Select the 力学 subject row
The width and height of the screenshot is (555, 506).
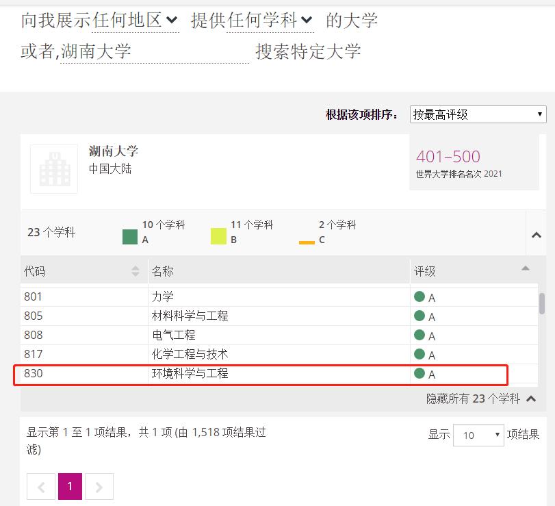(x=279, y=296)
